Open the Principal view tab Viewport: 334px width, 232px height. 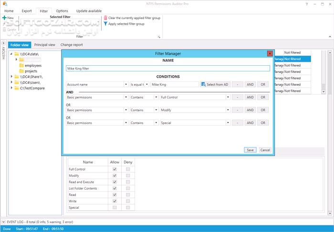point(44,45)
